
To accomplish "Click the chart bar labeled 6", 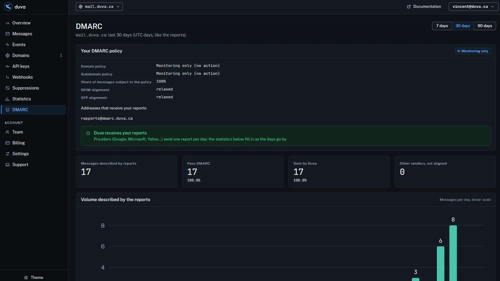I will tap(441, 264).
